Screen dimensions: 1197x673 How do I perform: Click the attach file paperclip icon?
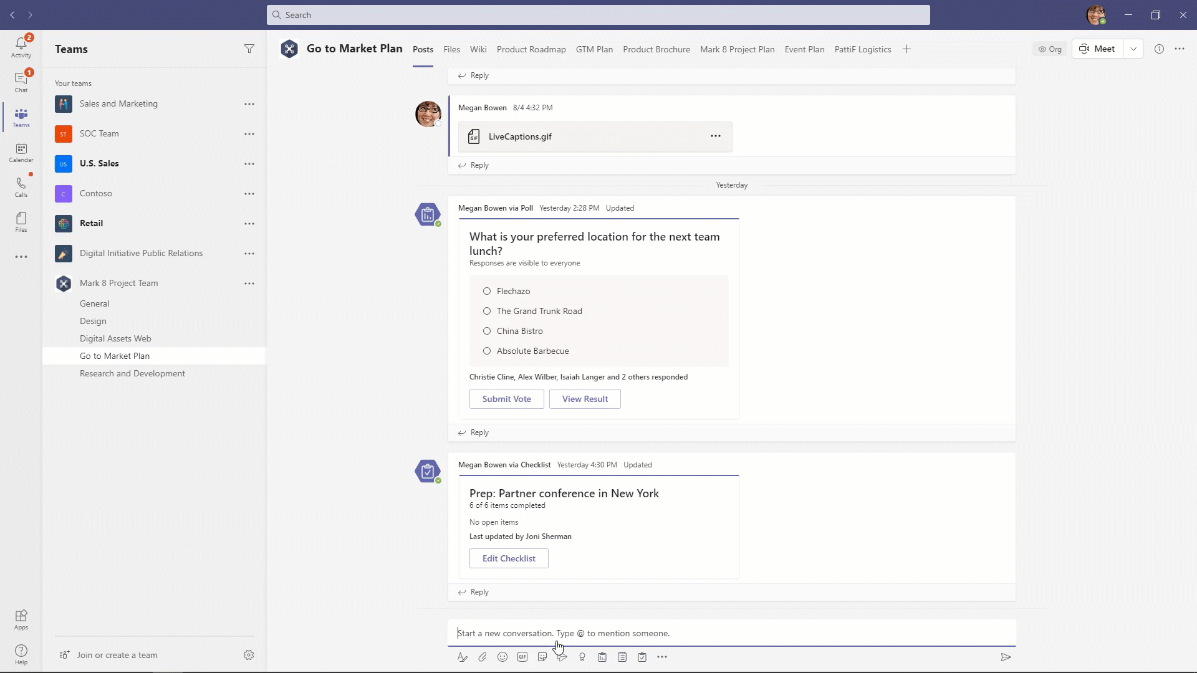coord(483,657)
